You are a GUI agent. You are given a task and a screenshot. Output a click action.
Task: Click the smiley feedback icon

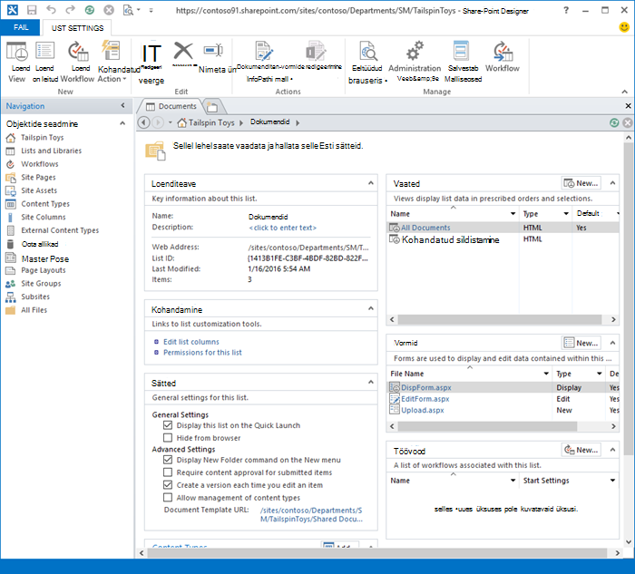[x=624, y=27]
